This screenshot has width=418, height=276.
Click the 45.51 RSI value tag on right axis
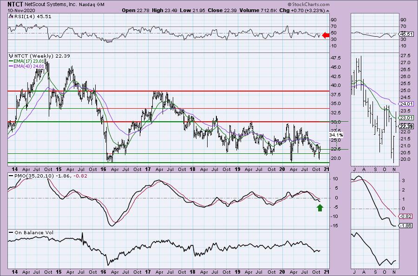pyautogui.click(x=406, y=34)
